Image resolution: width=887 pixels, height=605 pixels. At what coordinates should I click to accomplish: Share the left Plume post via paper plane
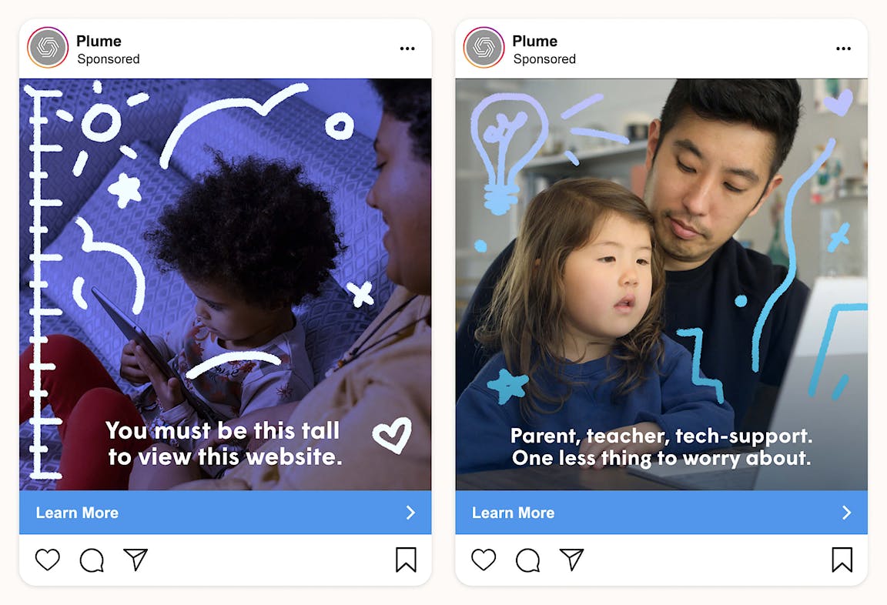[x=136, y=560]
